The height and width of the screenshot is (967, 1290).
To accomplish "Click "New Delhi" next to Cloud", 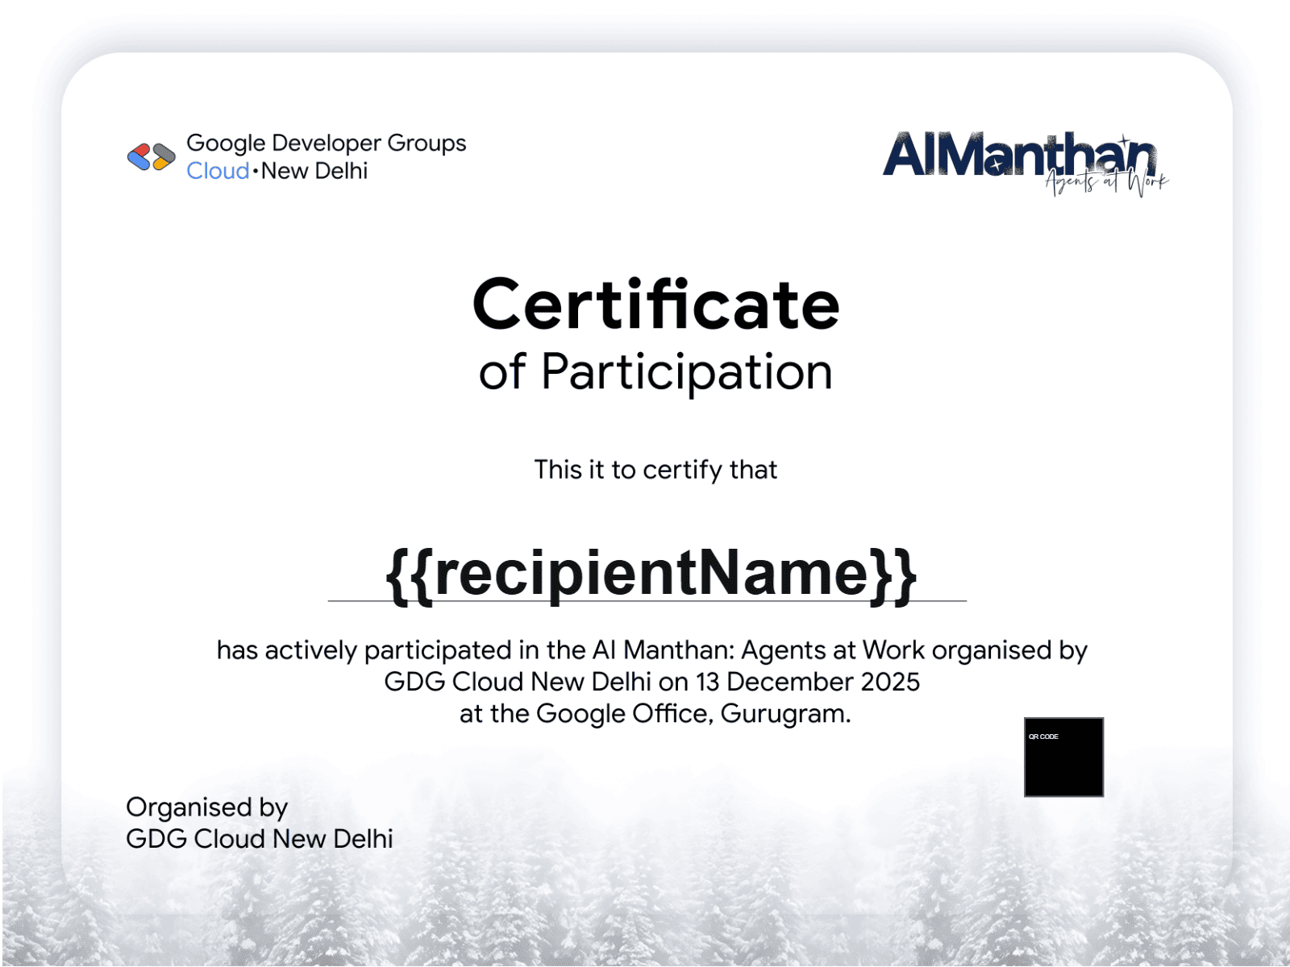I will pos(314,171).
